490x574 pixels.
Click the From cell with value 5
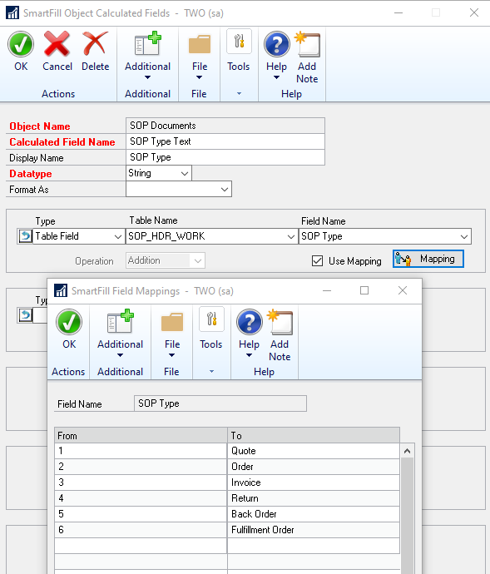tap(141, 514)
